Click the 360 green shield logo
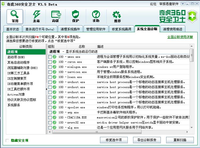Image resolution: width=200 pixels, height=148 pixels. (192, 17)
